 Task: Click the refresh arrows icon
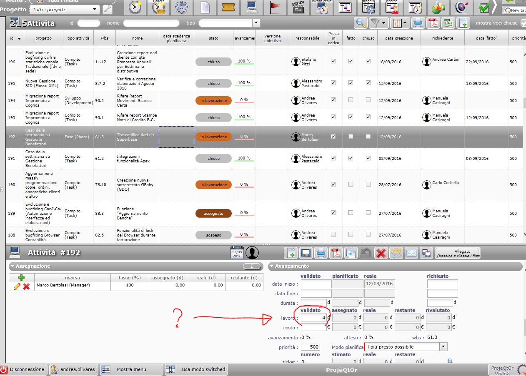pos(396,253)
